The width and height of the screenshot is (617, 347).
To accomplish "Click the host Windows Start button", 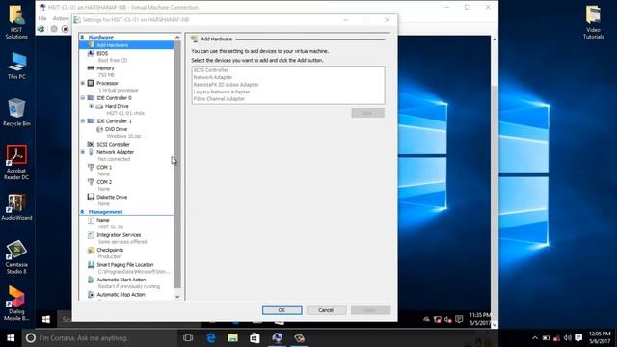I will pos(11,338).
